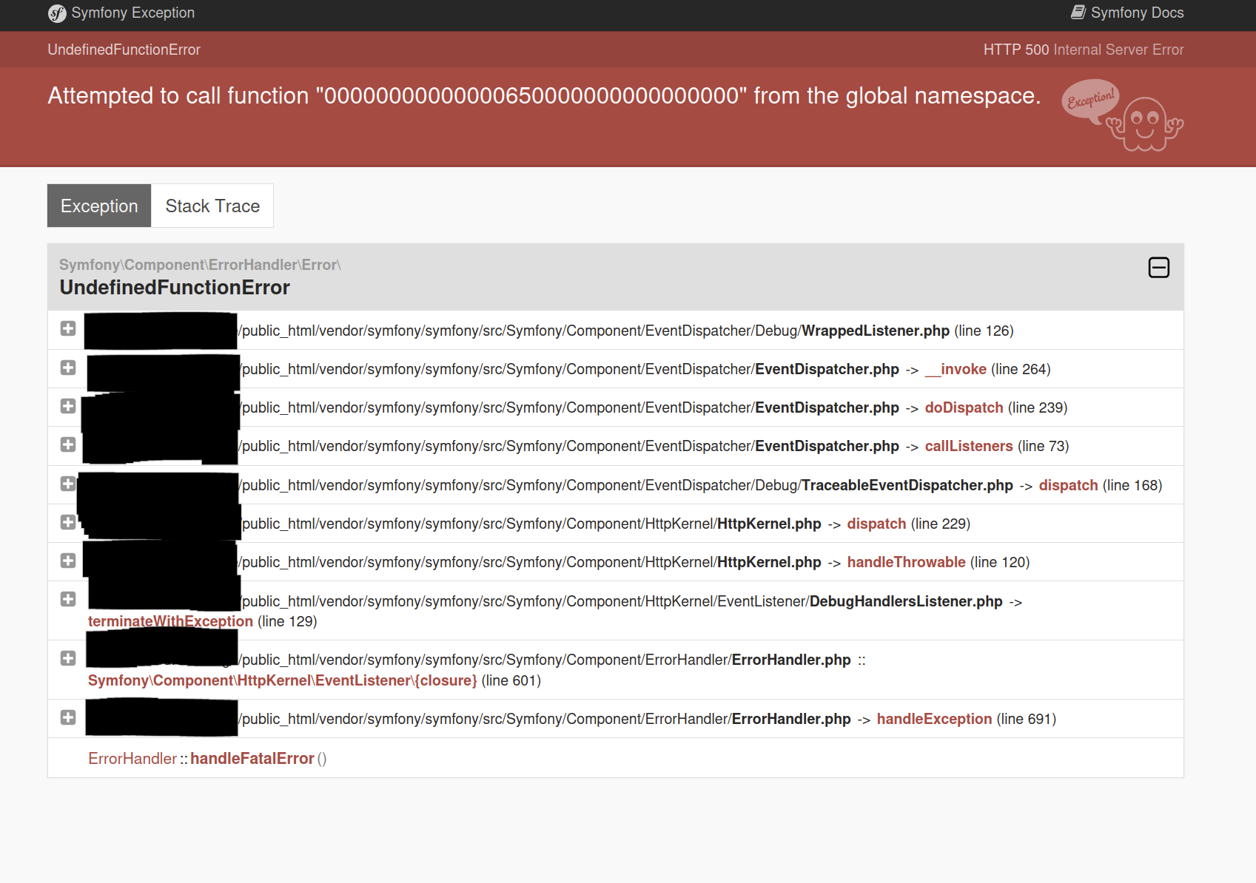Click the doDispatch method name
This screenshot has height=883, width=1256.
click(964, 407)
